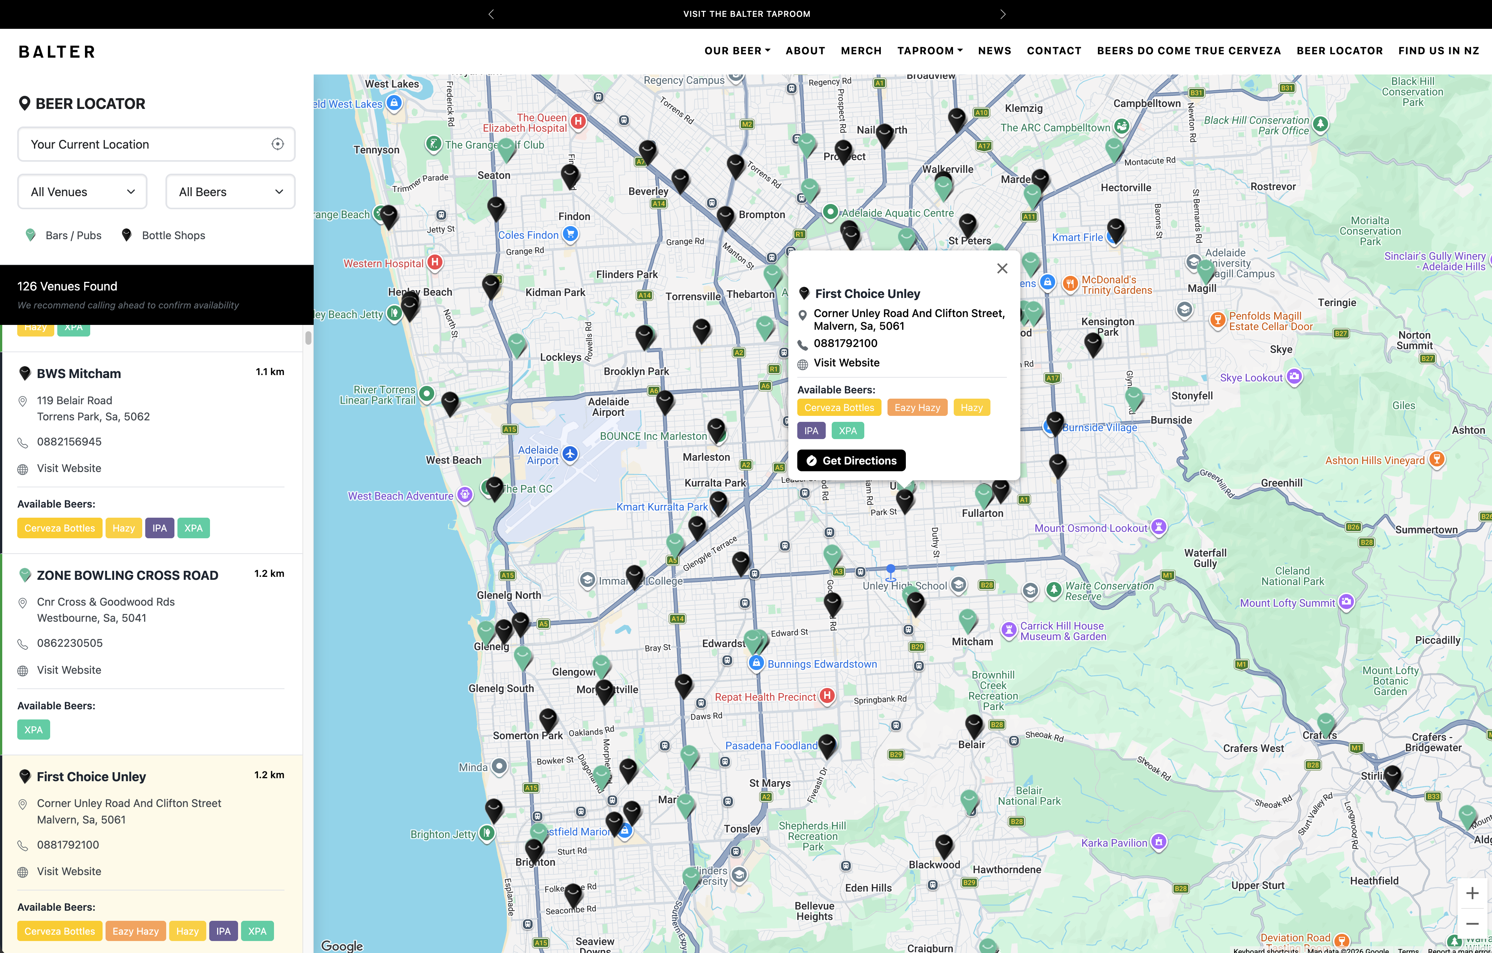Image resolution: width=1492 pixels, height=953 pixels.
Task: Go to Find Us In NZ page
Action: point(1439,51)
